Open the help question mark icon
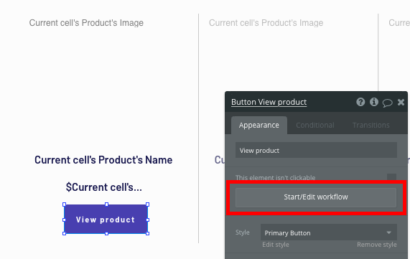This screenshot has height=259, width=410. 360,102
